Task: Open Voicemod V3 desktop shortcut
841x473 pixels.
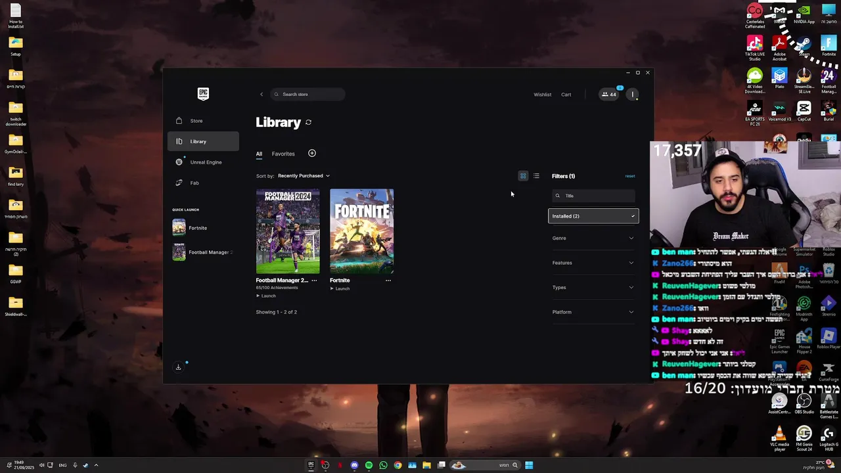Action: pyautogui.click(x=780, y=112)
